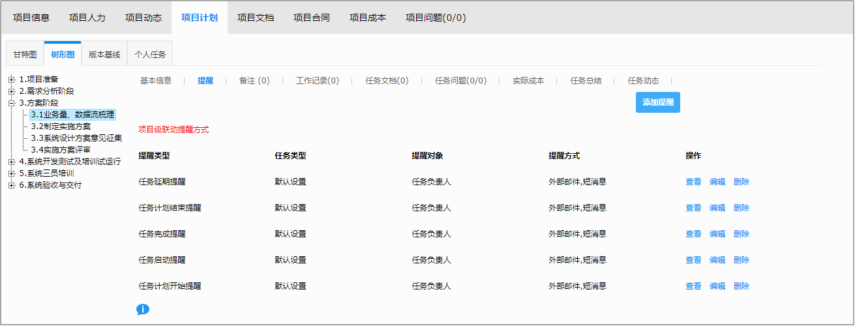The width and height of the screenshot is (855, 326).
Task: Open the 项目信息 top tab
Action: [x=31, y=18]
